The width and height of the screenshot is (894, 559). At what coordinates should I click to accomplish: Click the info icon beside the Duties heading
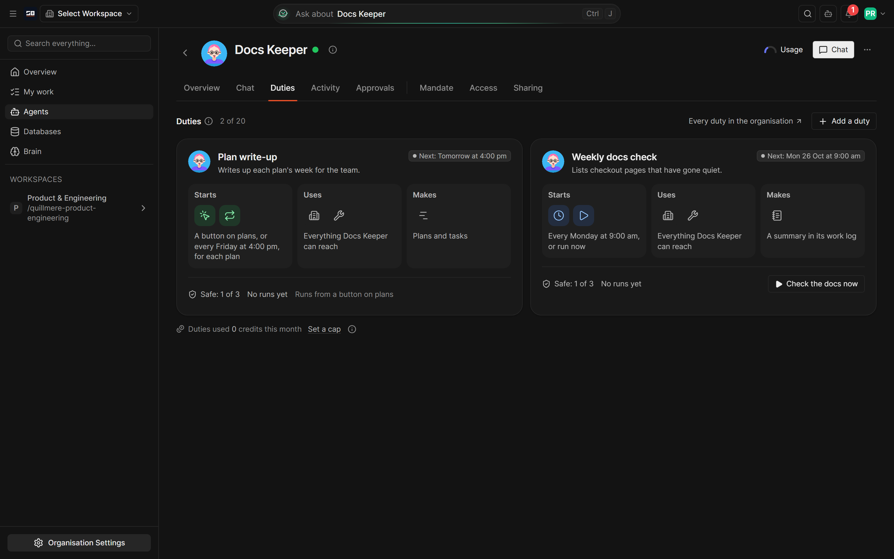pos(209,121)
